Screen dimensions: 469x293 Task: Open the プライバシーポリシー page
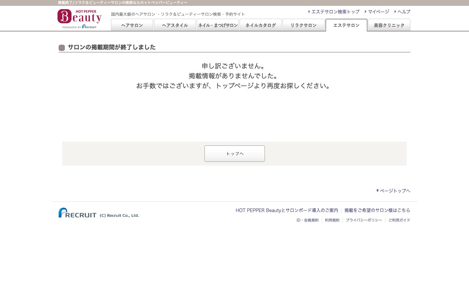click(364, 220)
